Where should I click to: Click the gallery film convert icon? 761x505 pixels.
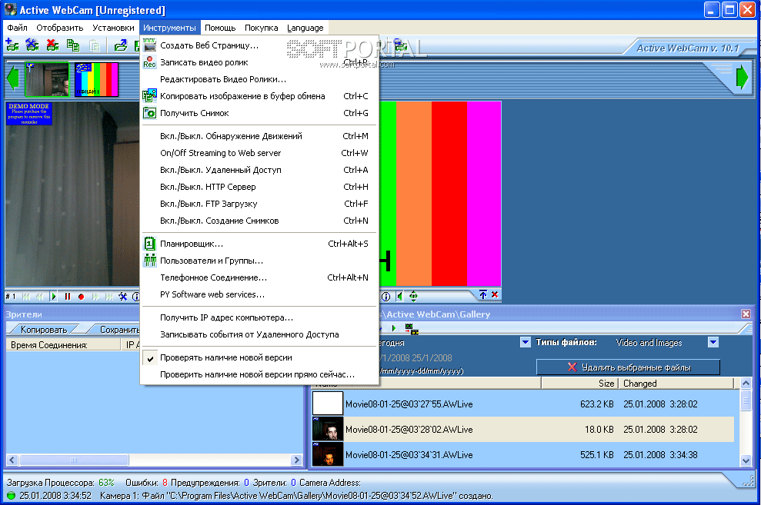[412, 330]
